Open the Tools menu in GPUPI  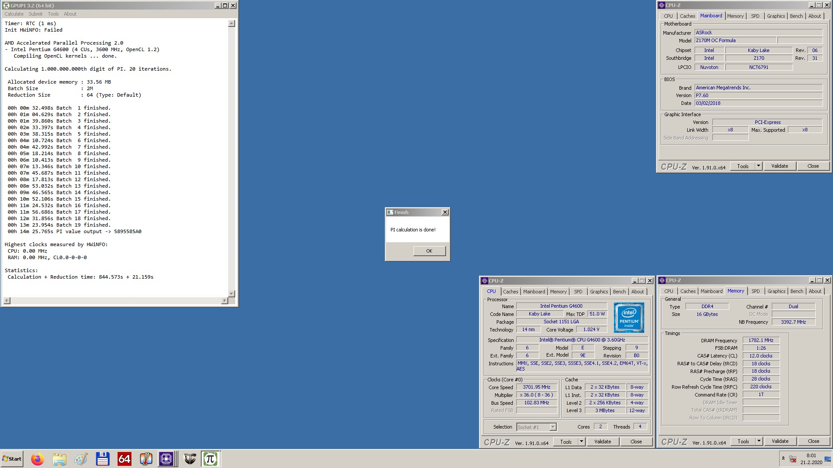pyautogui.click(x=53, y=14)
